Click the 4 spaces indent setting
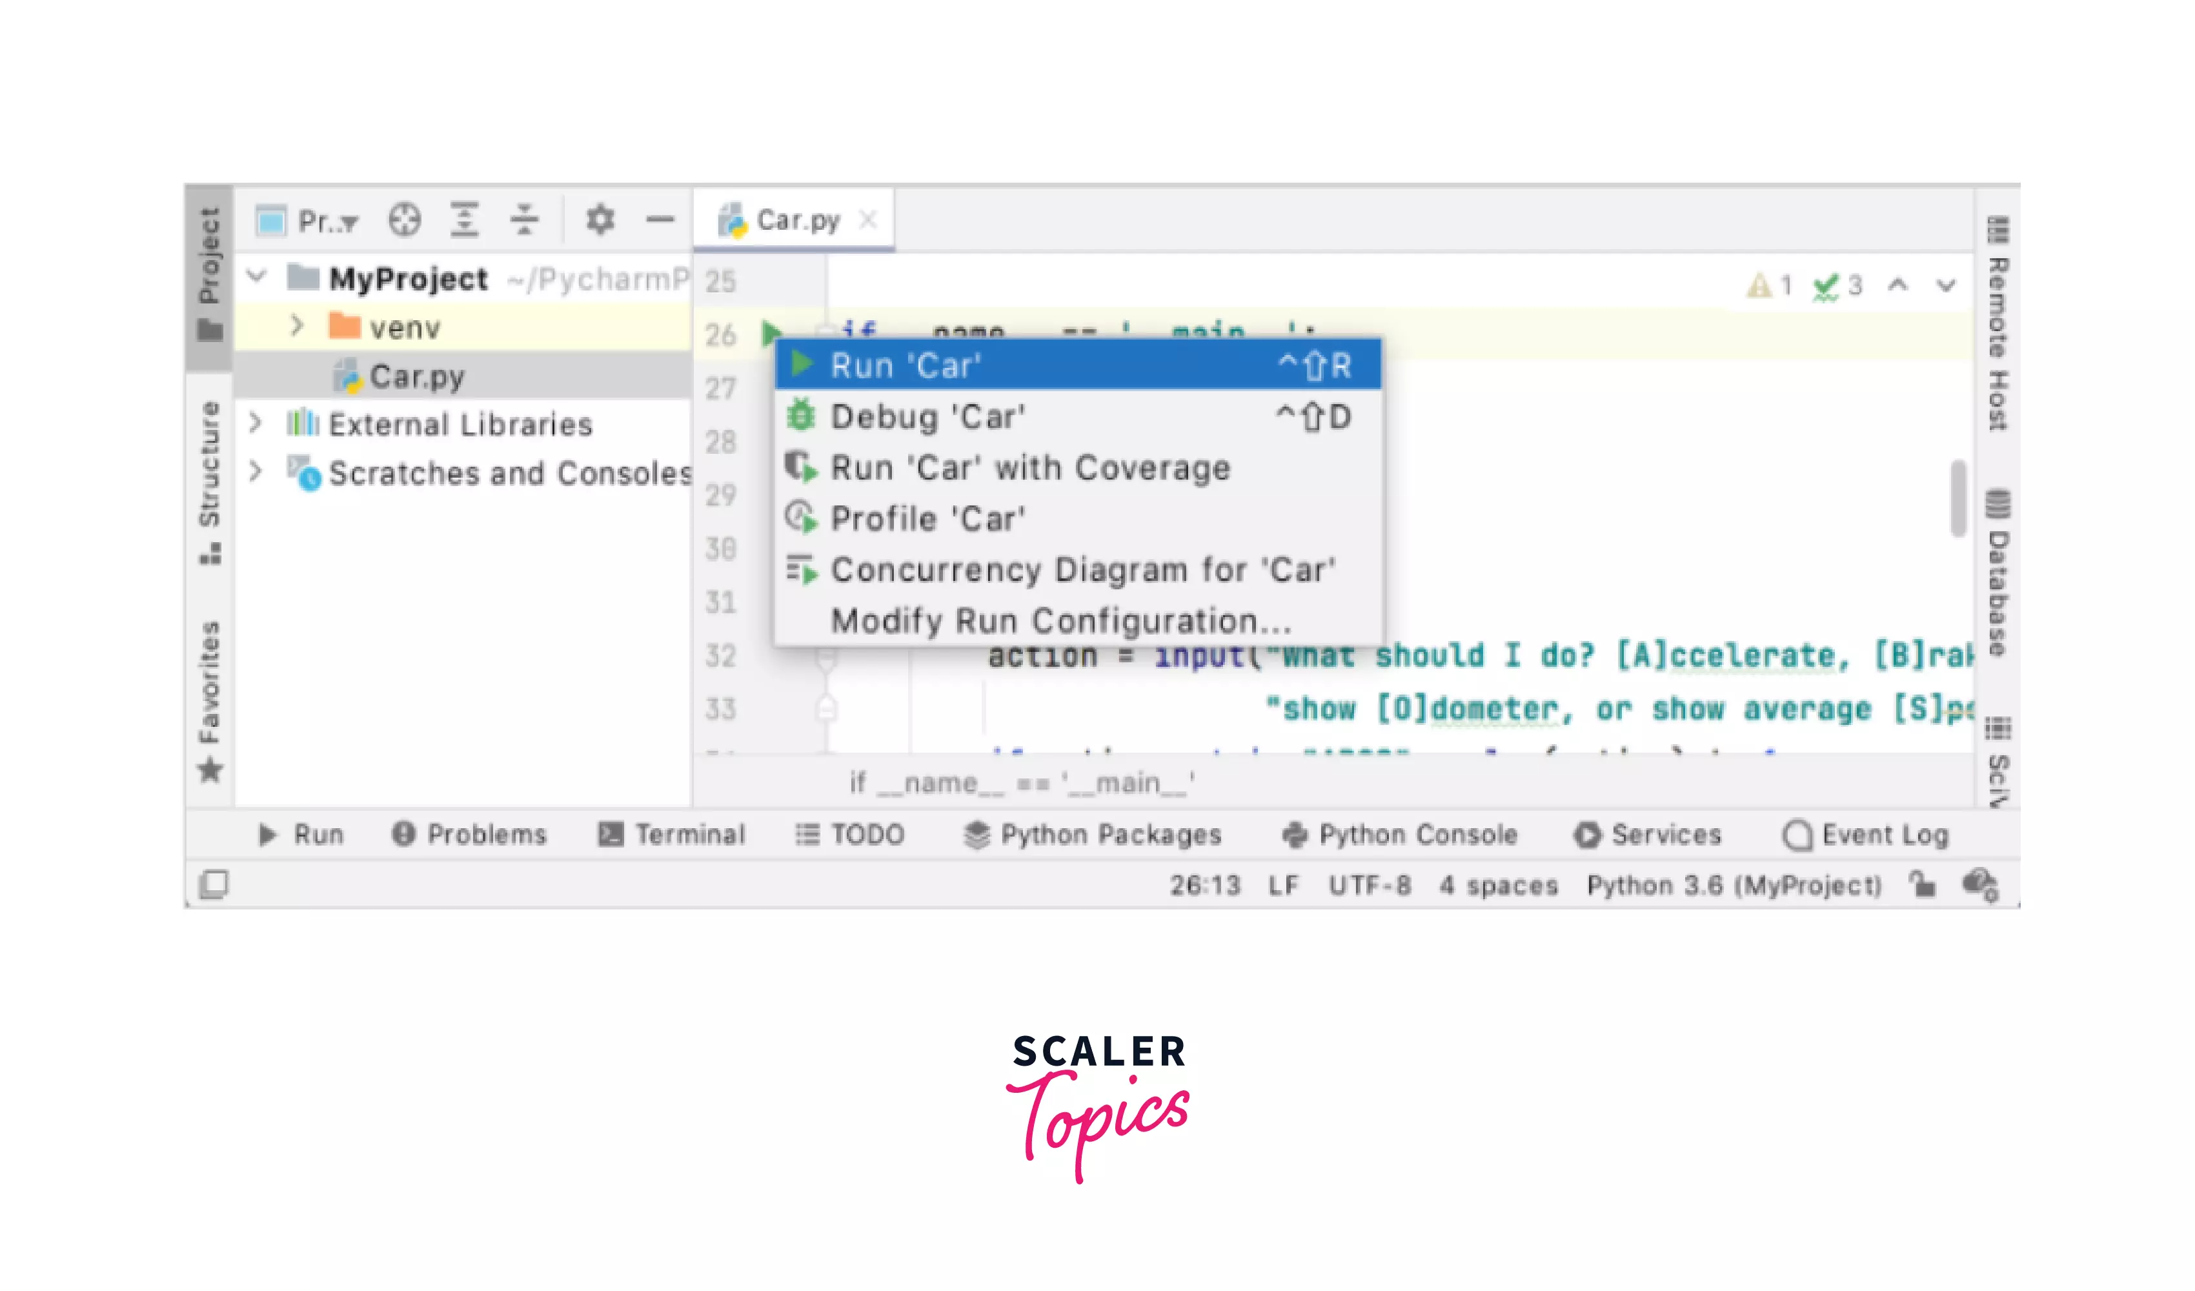2195x1291 pixels. click(1498, 885)
